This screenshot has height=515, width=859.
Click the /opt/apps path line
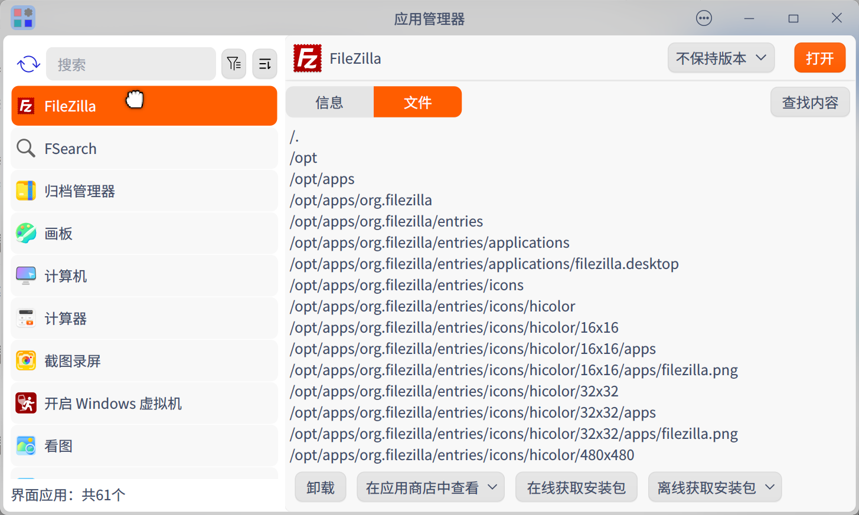pos(322,179)
